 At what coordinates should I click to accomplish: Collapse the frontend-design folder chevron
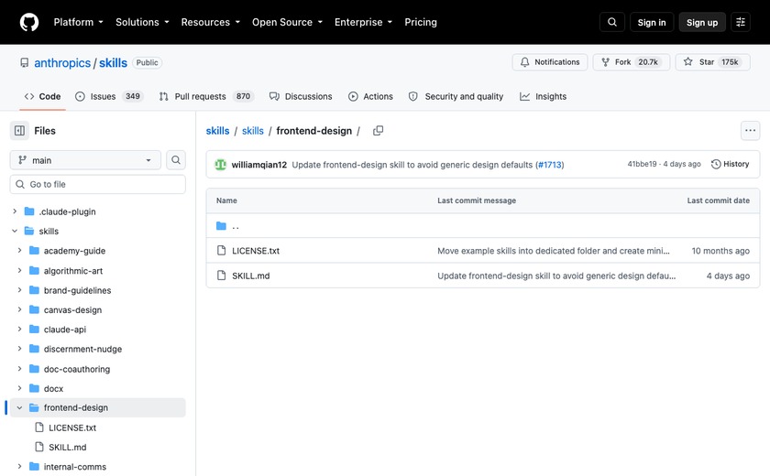pyautogui.click(x=19, y=407)
